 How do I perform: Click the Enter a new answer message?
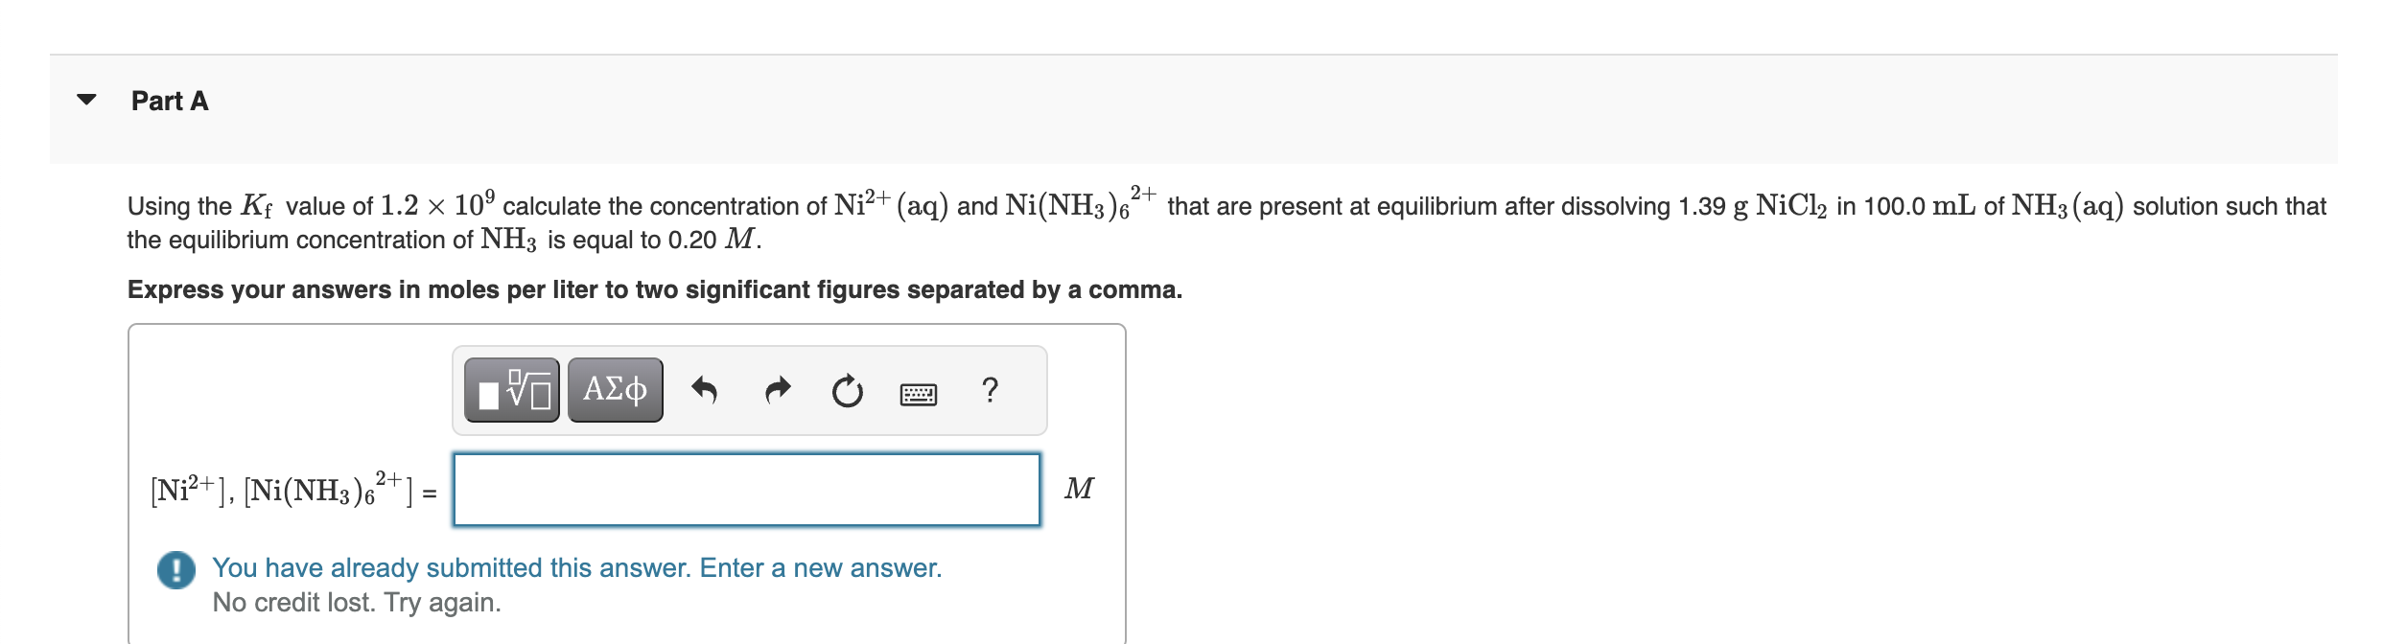[x=575, y=567]
